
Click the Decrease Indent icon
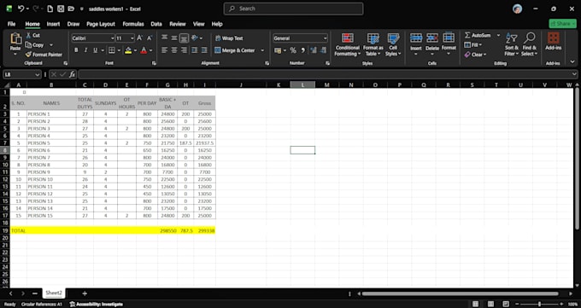tap(194, 50)
